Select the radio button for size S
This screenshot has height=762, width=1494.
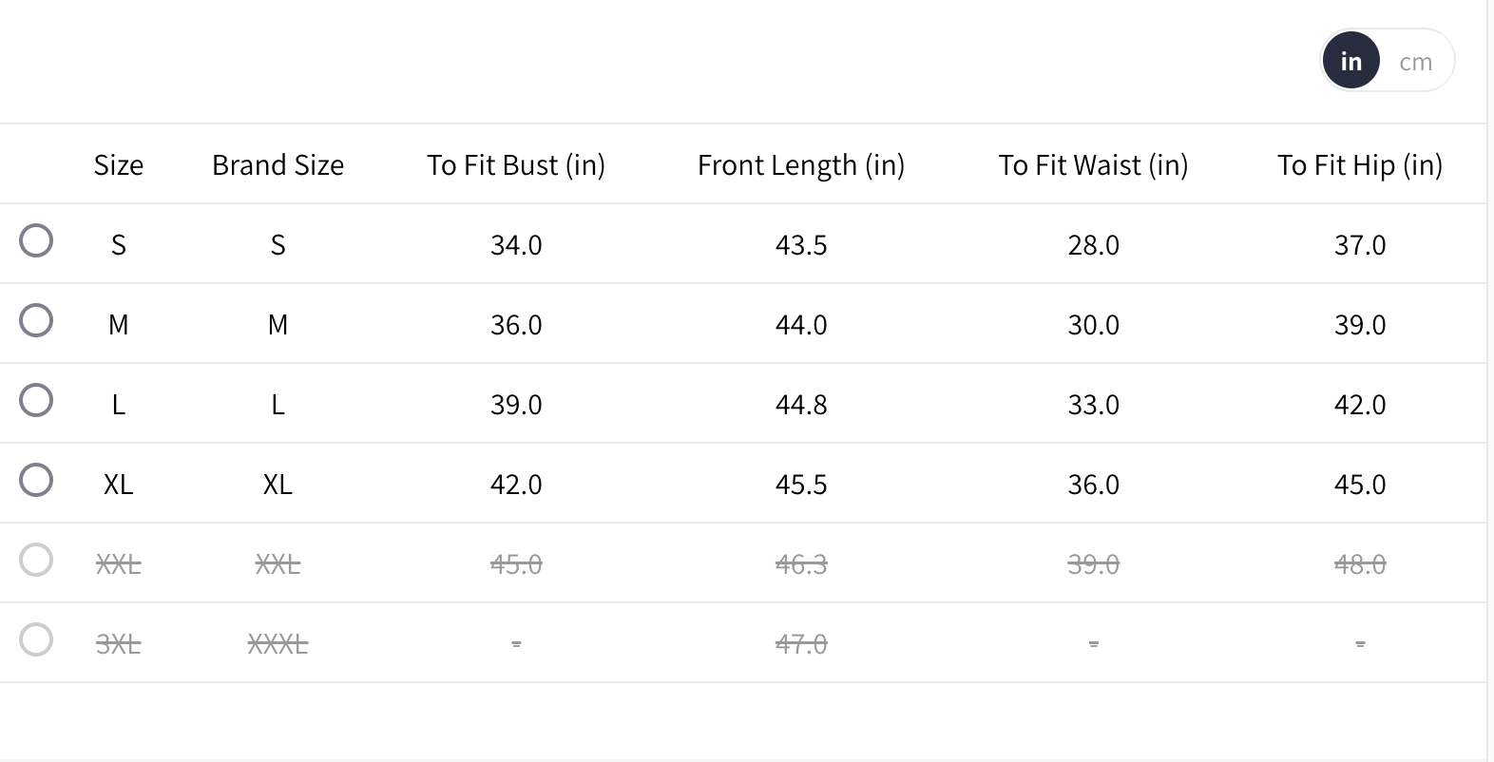point(36,241)
